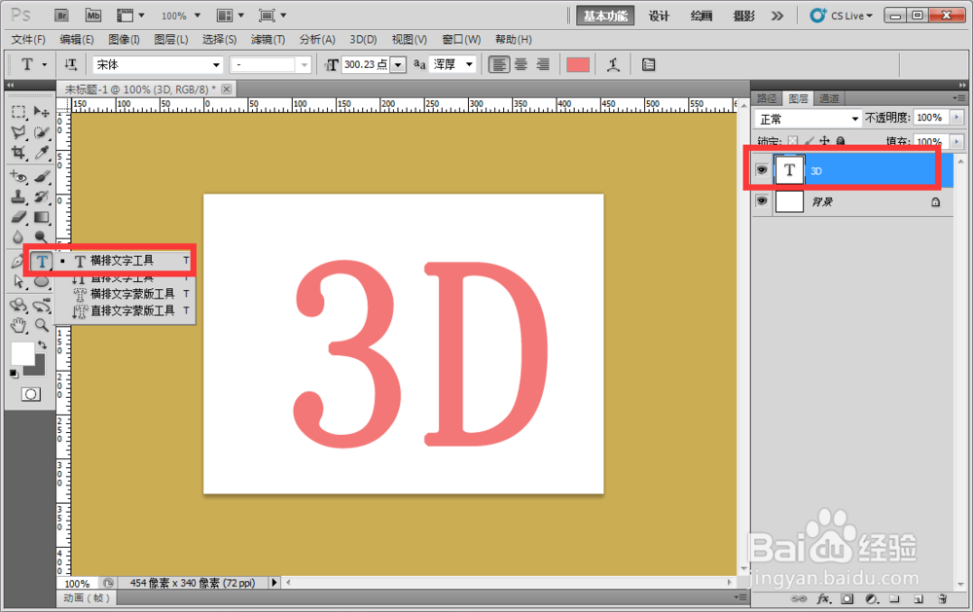Enable center text alignment
This screenshot has width=973, height=612.
tap(520, 64)
